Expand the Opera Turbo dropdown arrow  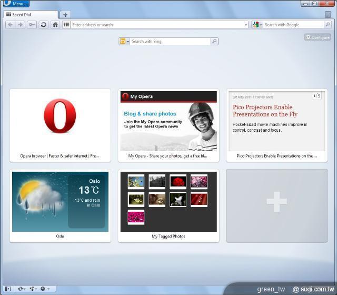pos(48,289)
